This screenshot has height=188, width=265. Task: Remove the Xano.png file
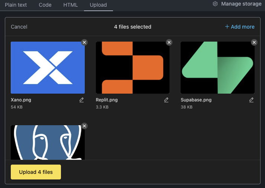click(84, 42)
